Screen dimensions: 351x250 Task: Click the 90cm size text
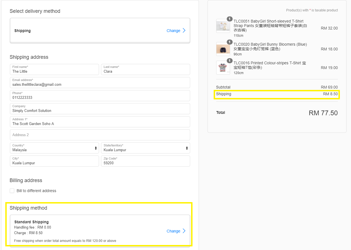click(238, 54)
